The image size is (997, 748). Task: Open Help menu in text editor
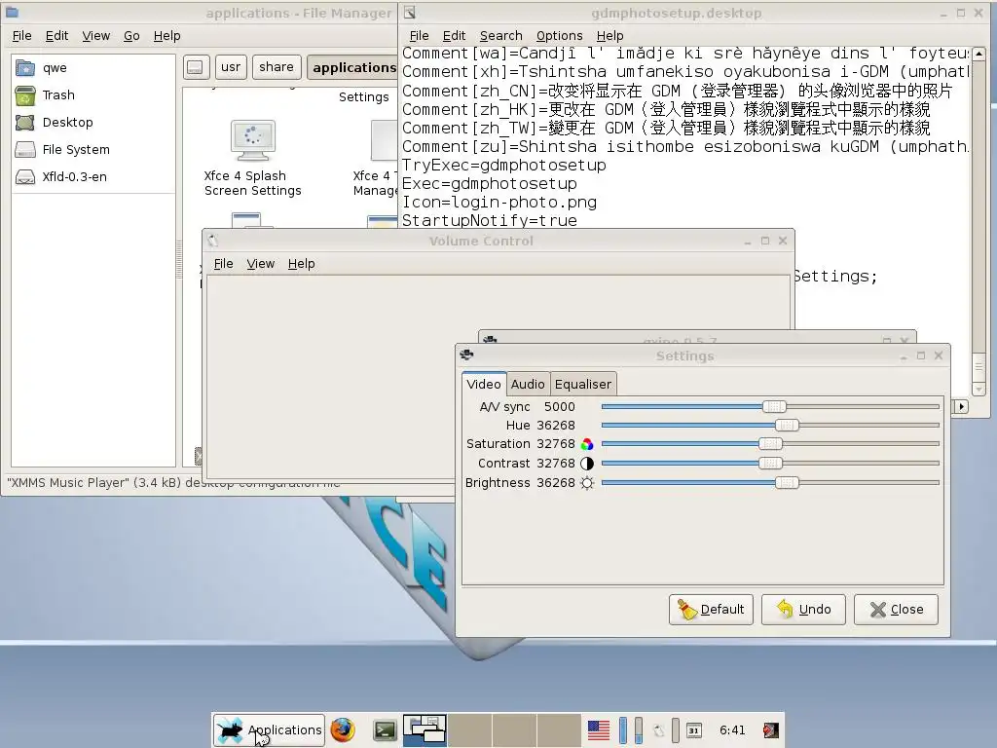coord(609,36)
